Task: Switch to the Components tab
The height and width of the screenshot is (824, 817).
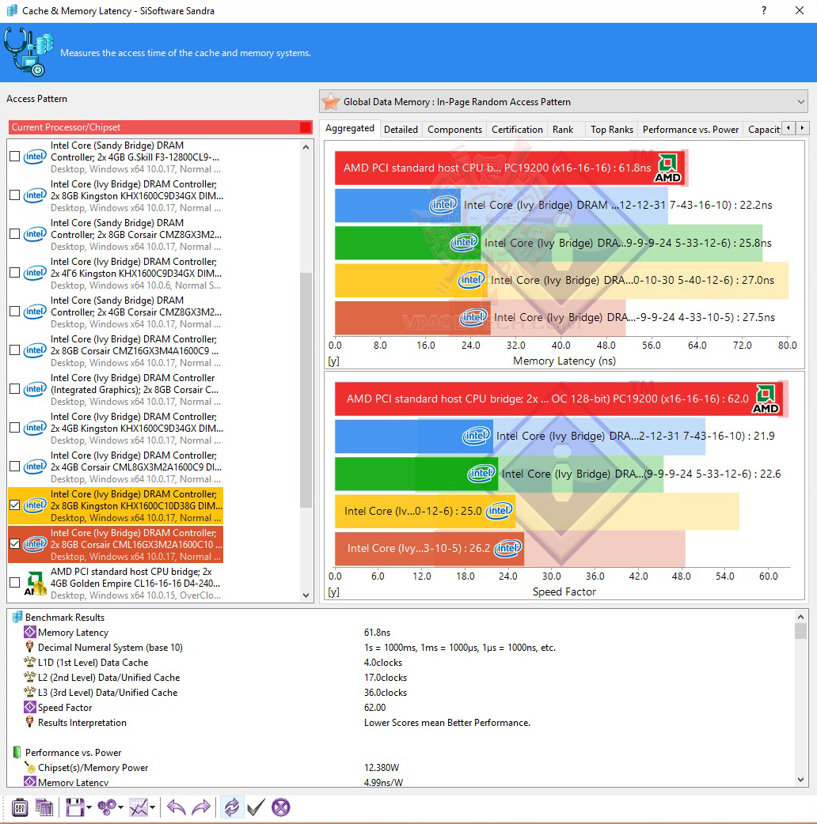Action: click(x=454, y=129)
